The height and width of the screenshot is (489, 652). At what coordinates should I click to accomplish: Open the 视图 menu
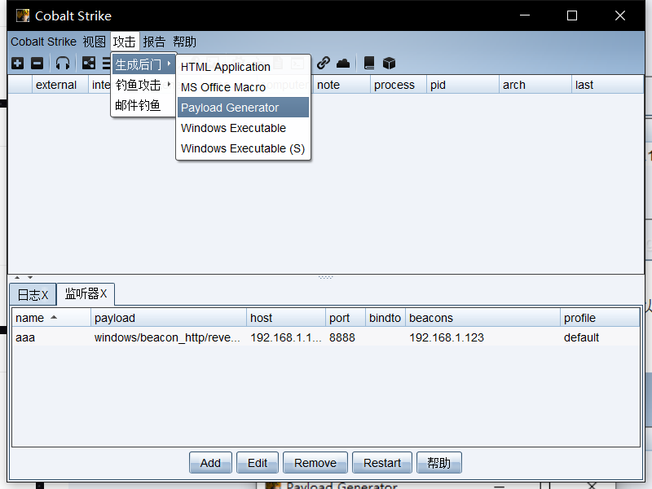[x=94, y=42]
